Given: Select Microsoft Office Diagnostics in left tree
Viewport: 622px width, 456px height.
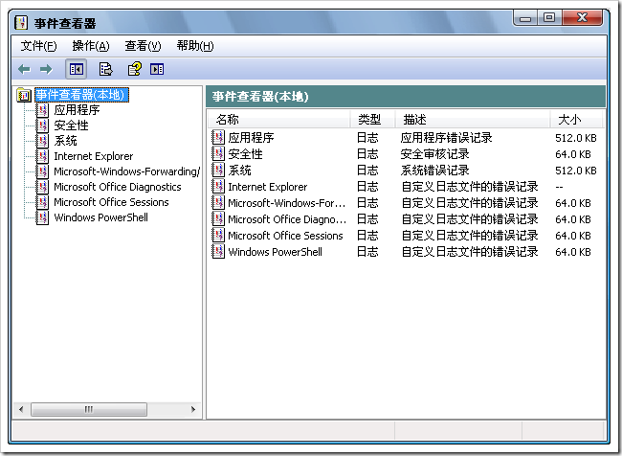Looking at the screenshot, I should pos(118,187).
